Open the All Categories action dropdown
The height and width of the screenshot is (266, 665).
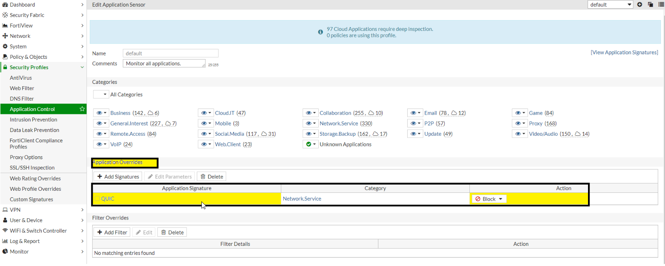(101, 95)
